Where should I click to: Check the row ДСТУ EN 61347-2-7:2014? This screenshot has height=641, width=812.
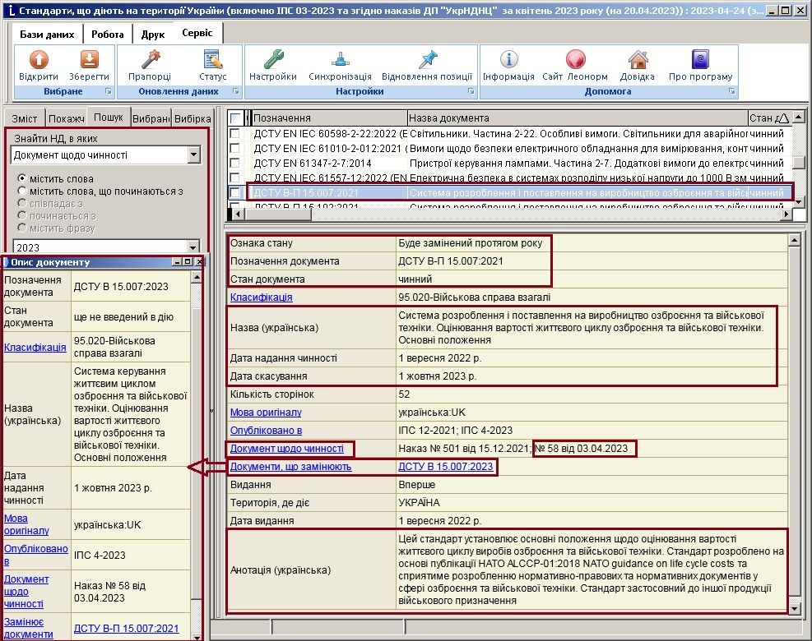pos(235,163)
